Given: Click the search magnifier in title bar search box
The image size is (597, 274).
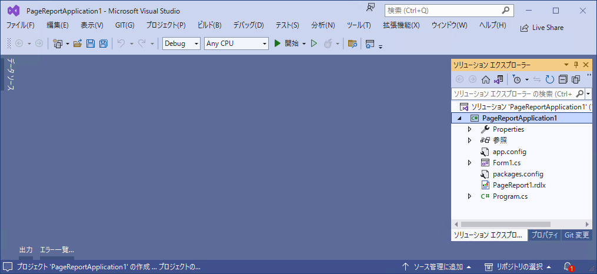Looking at the screenshot, I should click(505, 11).
